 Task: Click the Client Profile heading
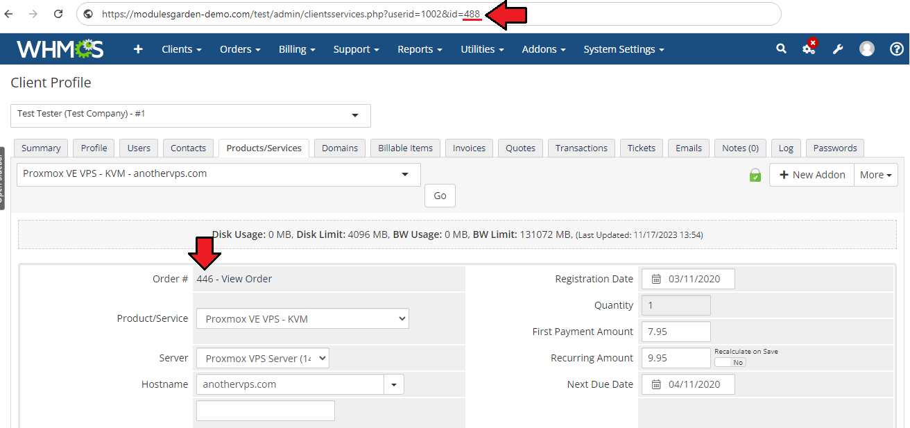pos(51,83)
